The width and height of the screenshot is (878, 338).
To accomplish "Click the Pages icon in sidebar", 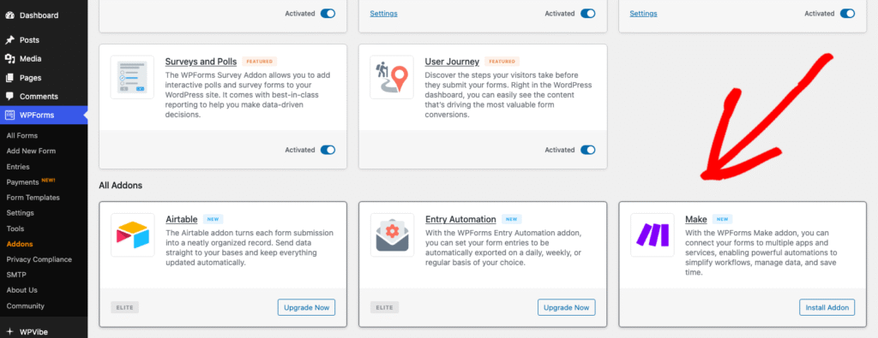I will pos(9,78).
